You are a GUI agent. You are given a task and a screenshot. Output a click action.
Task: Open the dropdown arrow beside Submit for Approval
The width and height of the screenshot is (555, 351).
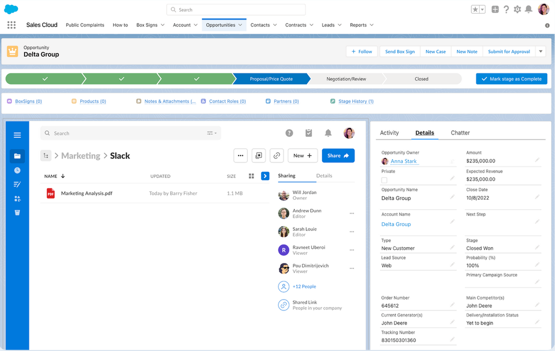(x=540, y=51)
